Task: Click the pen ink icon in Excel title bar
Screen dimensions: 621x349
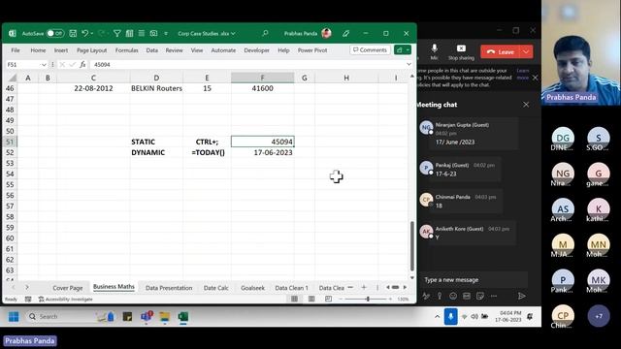Action: click(345, 34)
